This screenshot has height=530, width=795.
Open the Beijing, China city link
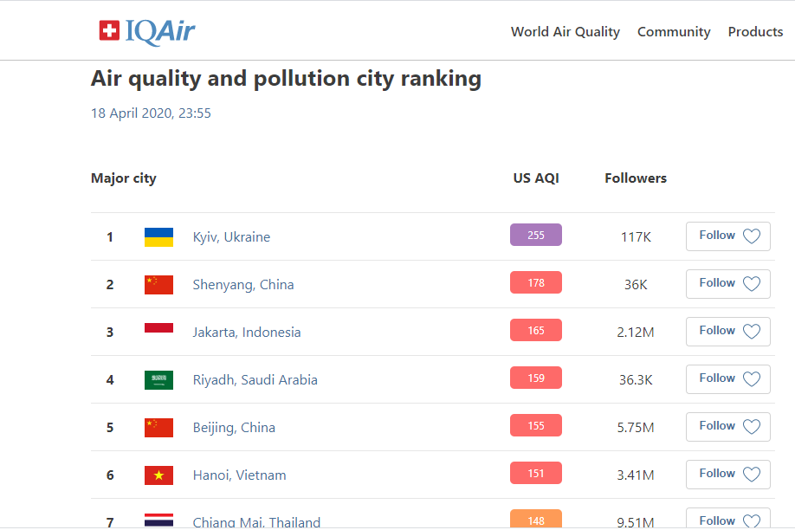234,428
